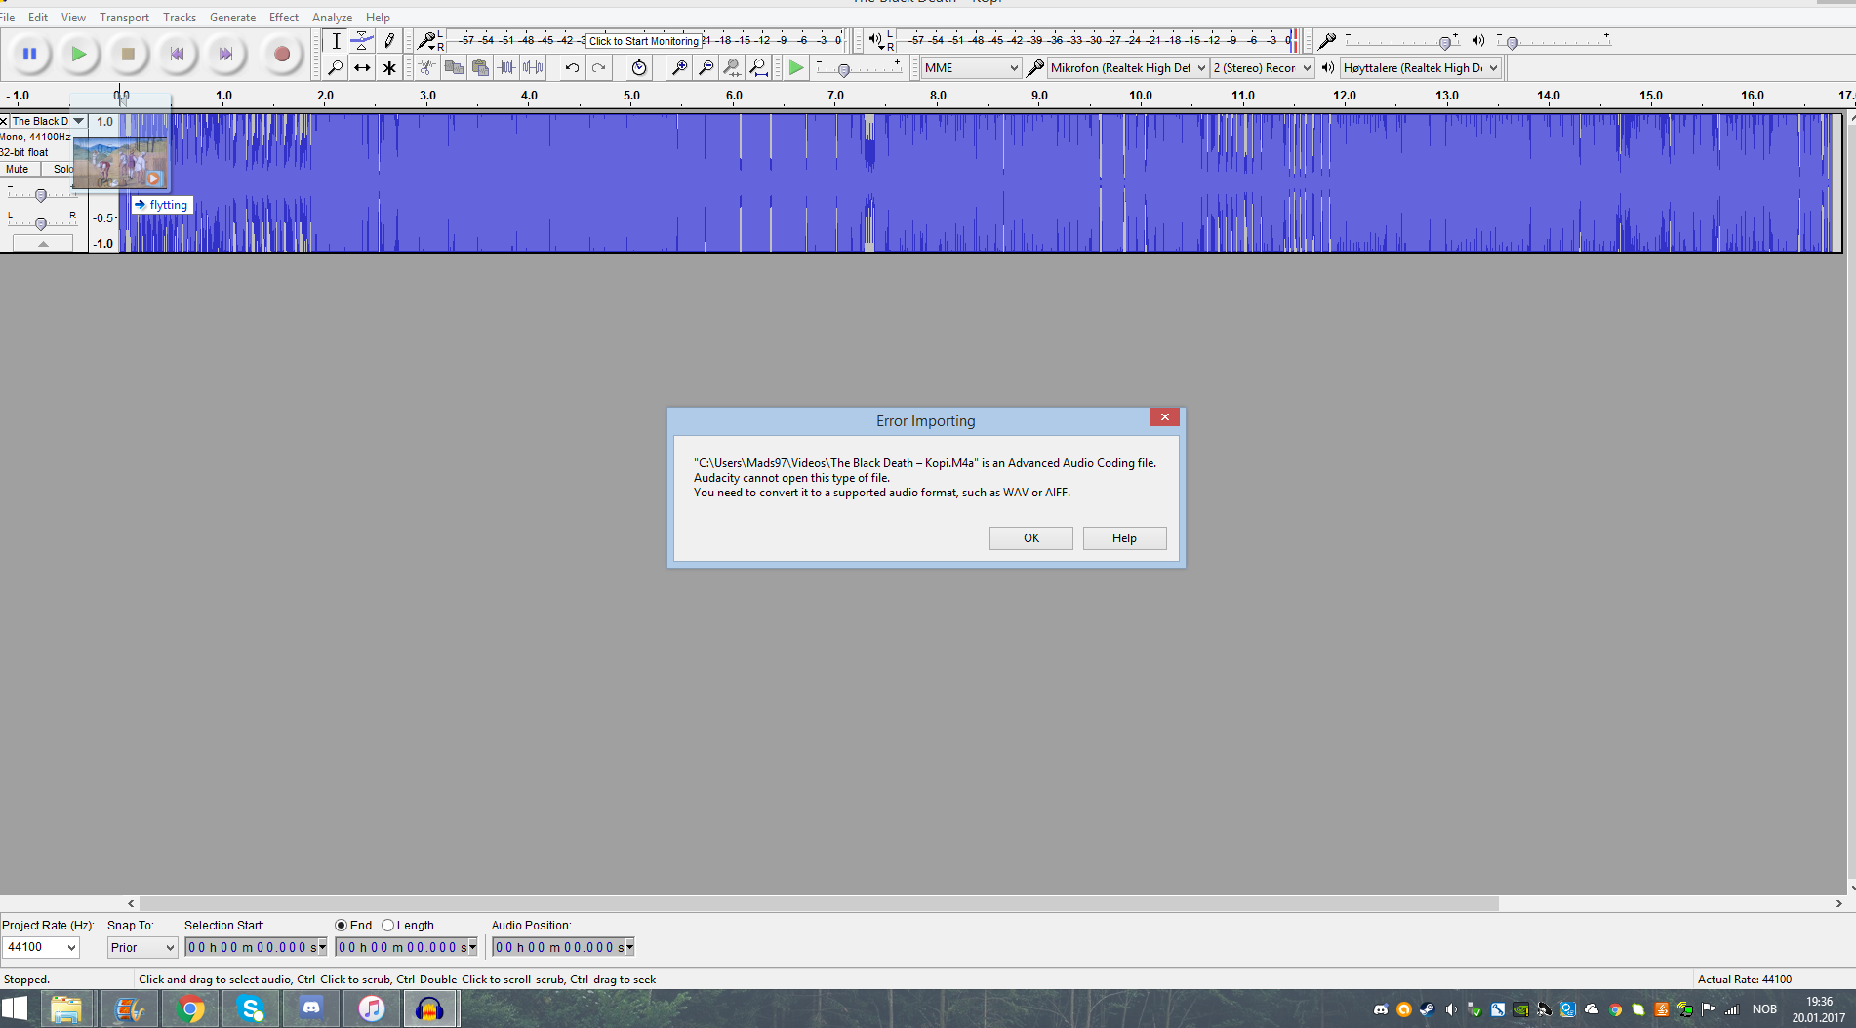Open the Tracks menu
This screenshot has width=1856, height=1028.
(x=180, y=18)
